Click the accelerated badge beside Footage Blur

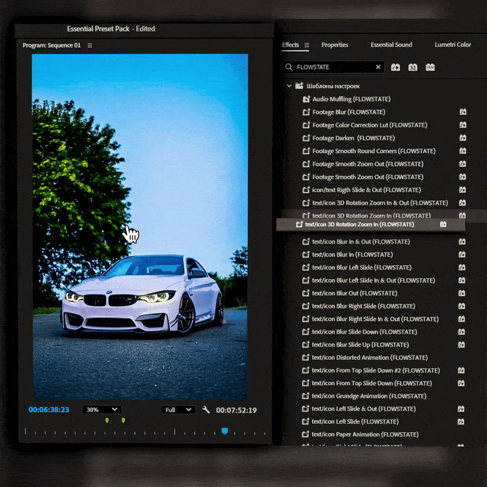pos(463,112)
